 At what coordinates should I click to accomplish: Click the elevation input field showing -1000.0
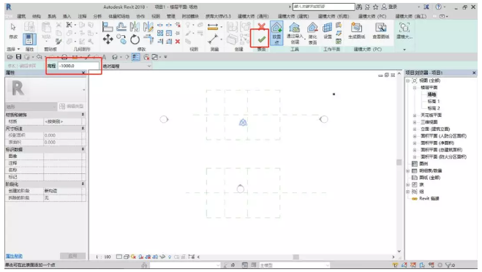coord(78,66)
